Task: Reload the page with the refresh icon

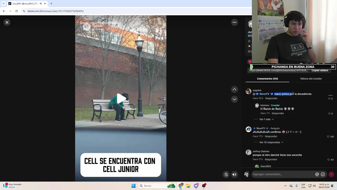Action: 16,11
